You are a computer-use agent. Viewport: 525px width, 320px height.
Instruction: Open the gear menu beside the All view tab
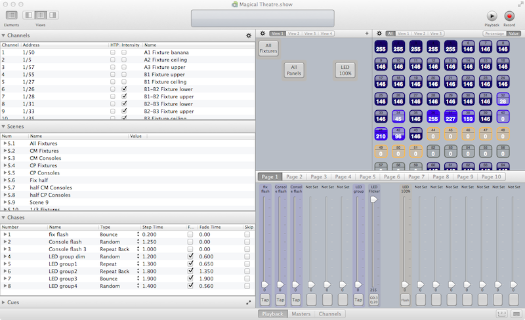tap(379, 33)
